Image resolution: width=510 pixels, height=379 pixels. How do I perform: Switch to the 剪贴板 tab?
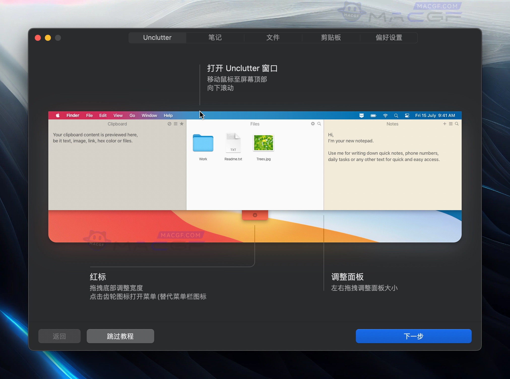(x=330, y=38)
